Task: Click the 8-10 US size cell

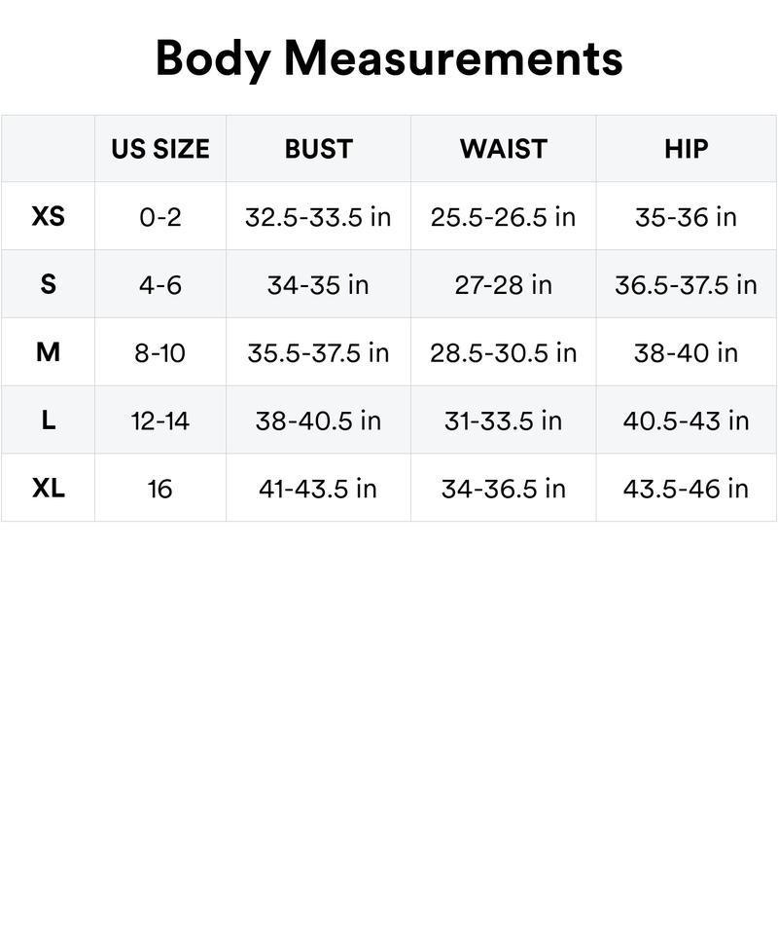Action: pos(160,352)
